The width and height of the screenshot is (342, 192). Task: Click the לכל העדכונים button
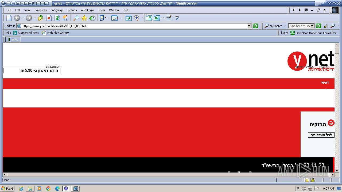click(321, 135)
